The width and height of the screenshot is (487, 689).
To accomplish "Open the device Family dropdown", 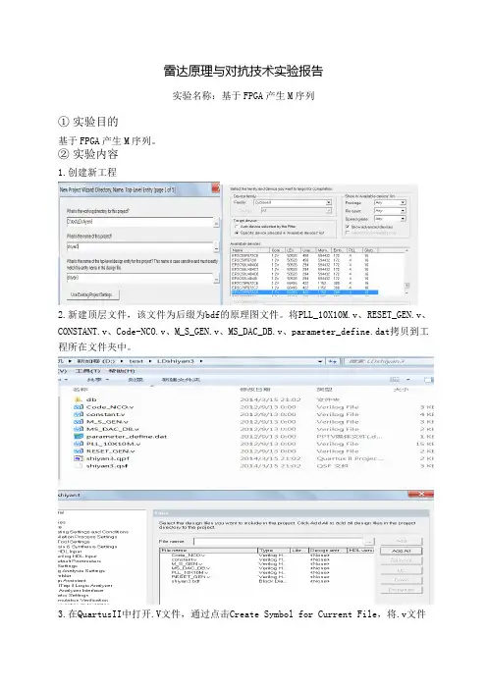I will (328, 202).
